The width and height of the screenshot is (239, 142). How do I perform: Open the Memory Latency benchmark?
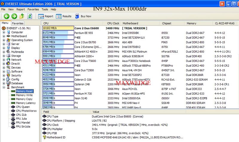click(x=26, y=103)
